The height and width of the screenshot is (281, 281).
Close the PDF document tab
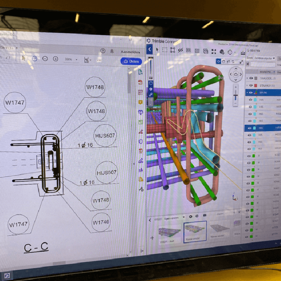click(x=16, y=48)
